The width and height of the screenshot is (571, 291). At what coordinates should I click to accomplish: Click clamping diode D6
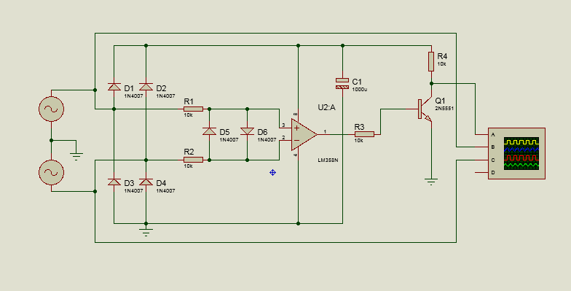tap(248, 131)
